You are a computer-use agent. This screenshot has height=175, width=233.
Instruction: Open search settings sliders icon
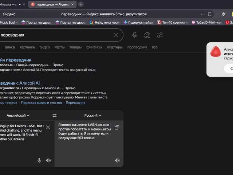159,35
